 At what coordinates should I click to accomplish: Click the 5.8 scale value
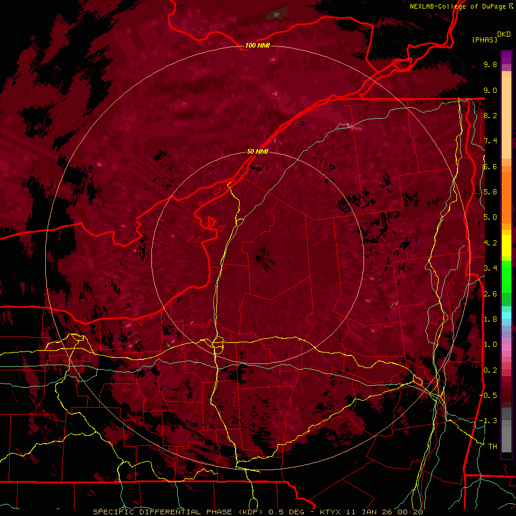point(490,192)
